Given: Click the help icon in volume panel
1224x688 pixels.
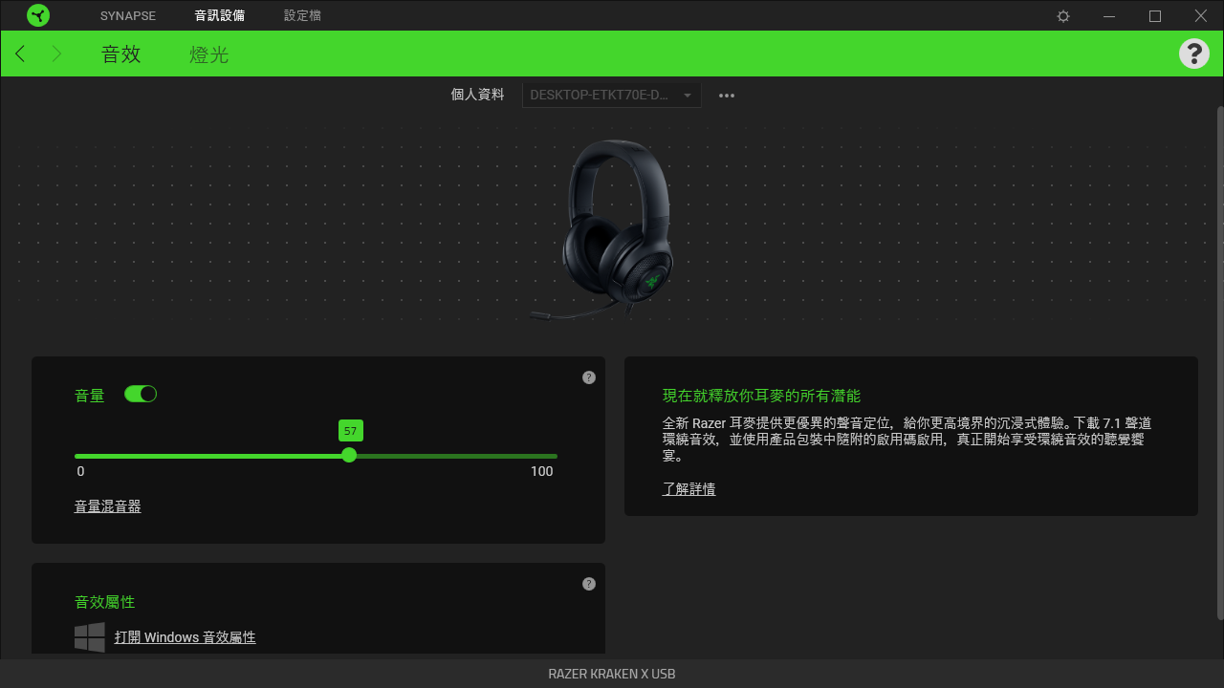Looking at the screenshot, I should 589,377.
